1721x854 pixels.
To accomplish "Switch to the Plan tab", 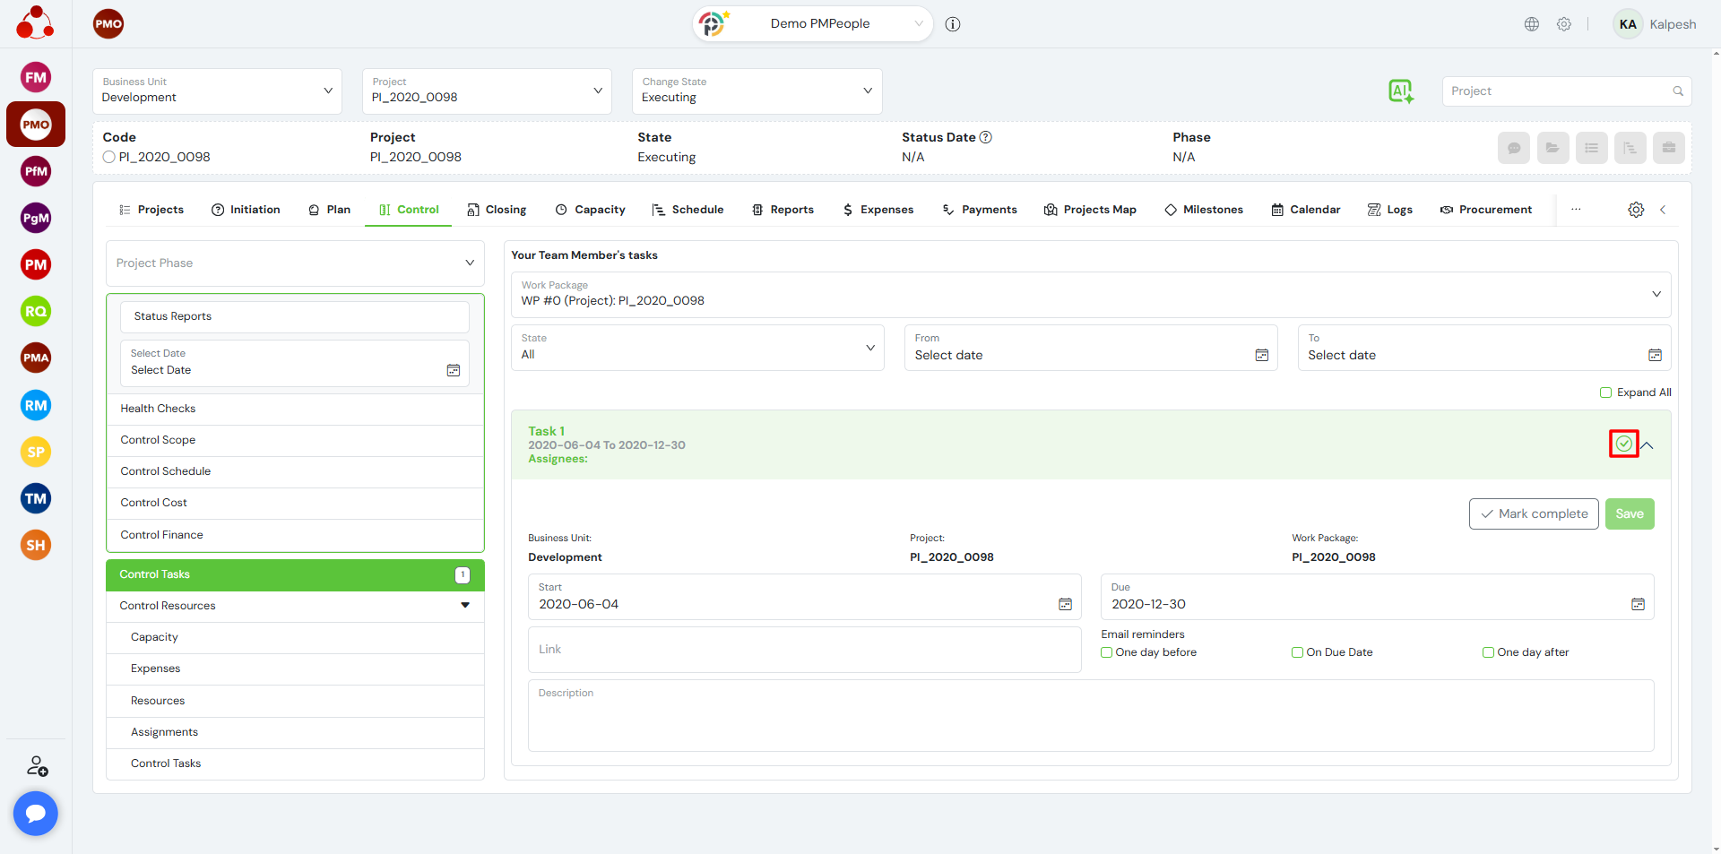I will click(329, 210).
